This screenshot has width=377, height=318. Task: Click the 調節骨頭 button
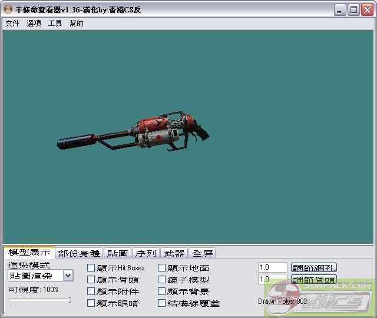tap(314, 280)
